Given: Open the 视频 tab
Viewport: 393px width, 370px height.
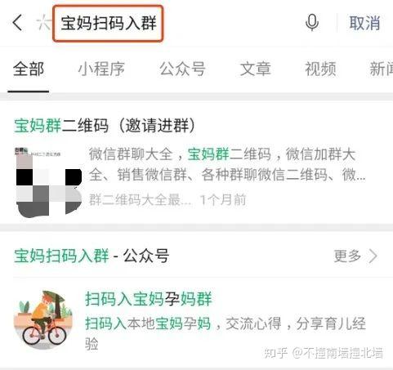Looking at the screenshot, I should point(320,69).
